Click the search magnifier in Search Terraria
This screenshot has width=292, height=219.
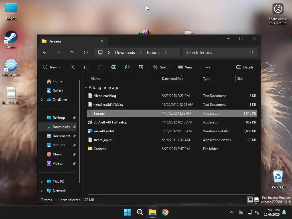coord(252,52)
